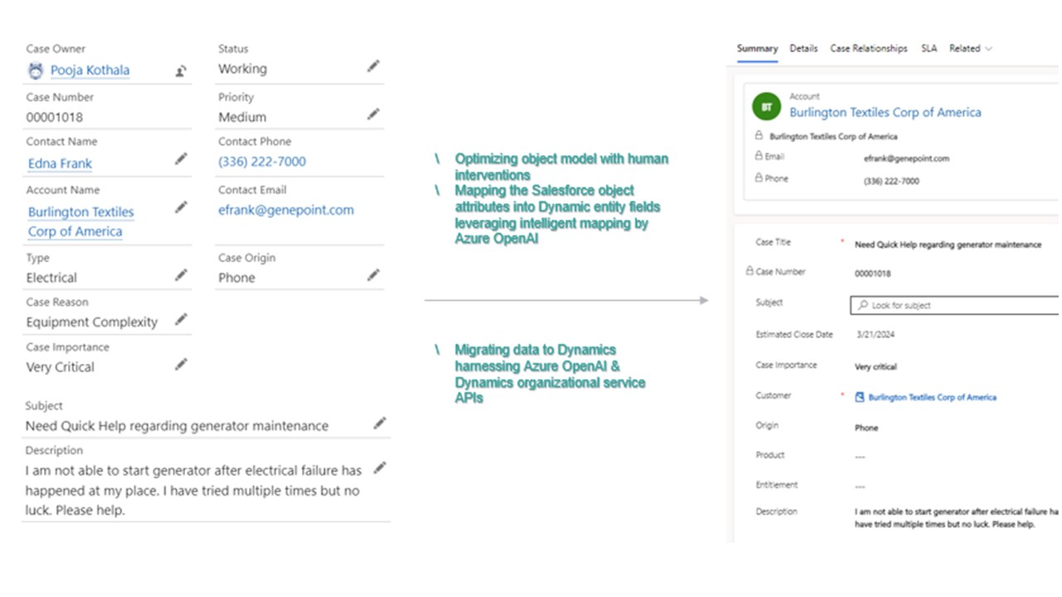The height and width of the screenshot is (597, 1062).
Task: Click Case Importance edit pencil icon
Action: coord(181,364)
